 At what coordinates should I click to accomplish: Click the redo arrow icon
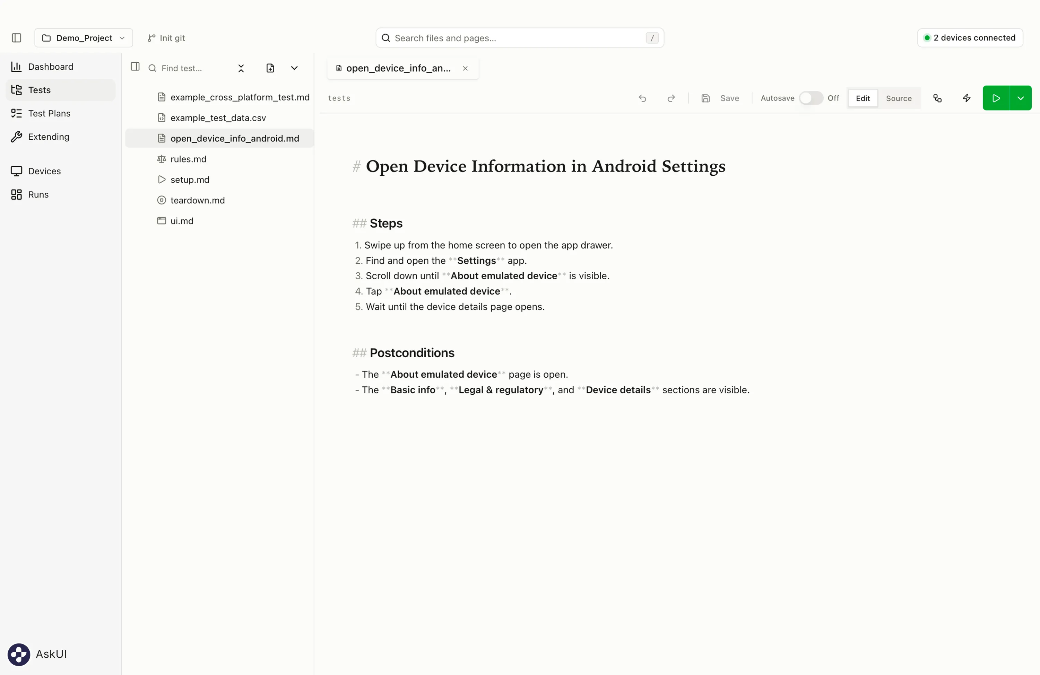pyautogui.click(x=671, y=98)
